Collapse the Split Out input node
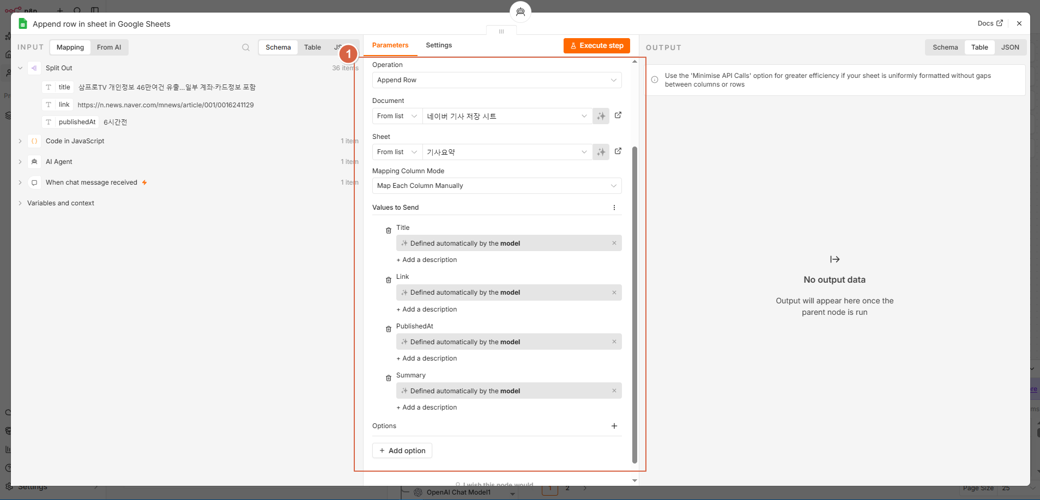 20,68
